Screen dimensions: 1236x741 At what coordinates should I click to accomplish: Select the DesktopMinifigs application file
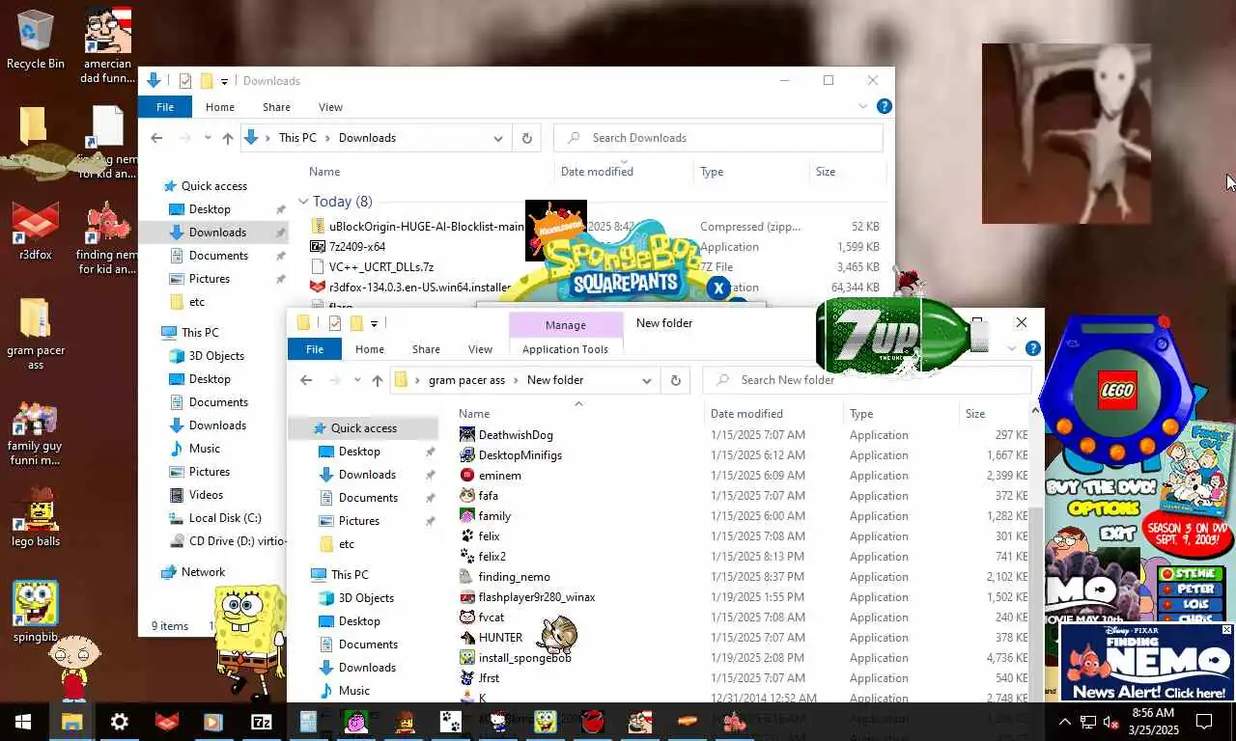520,455
